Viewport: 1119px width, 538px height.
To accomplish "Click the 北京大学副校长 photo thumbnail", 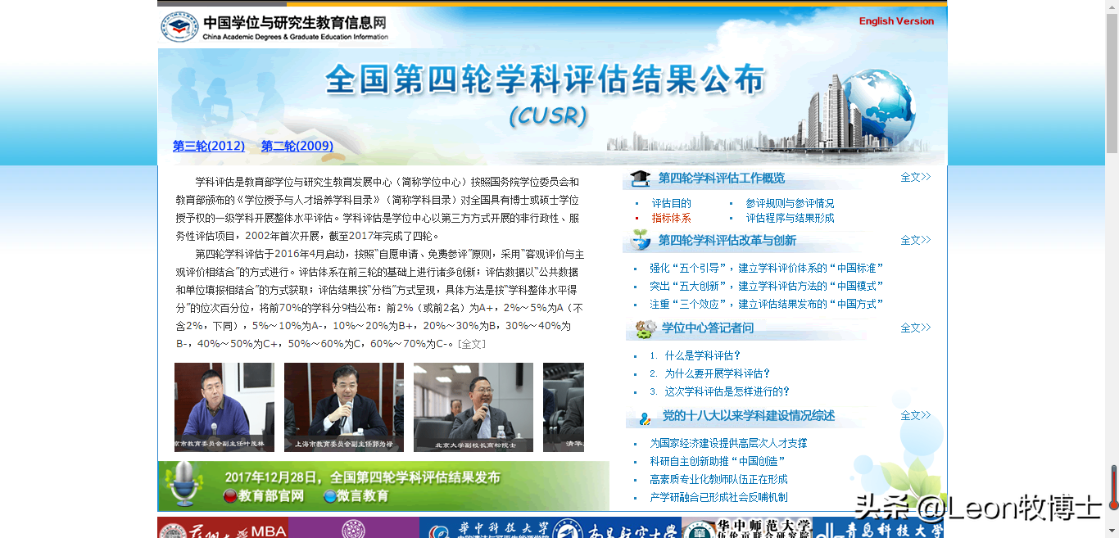I will click(x=473, y=407).
